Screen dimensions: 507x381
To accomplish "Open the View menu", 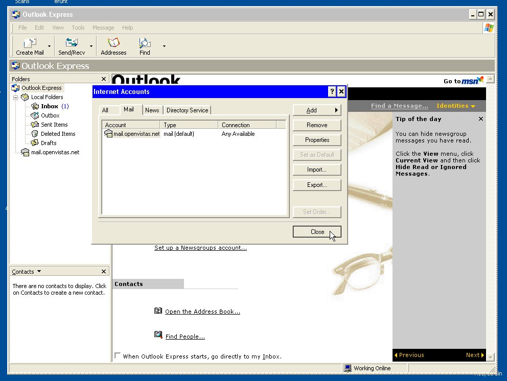I will pos(58,28).
